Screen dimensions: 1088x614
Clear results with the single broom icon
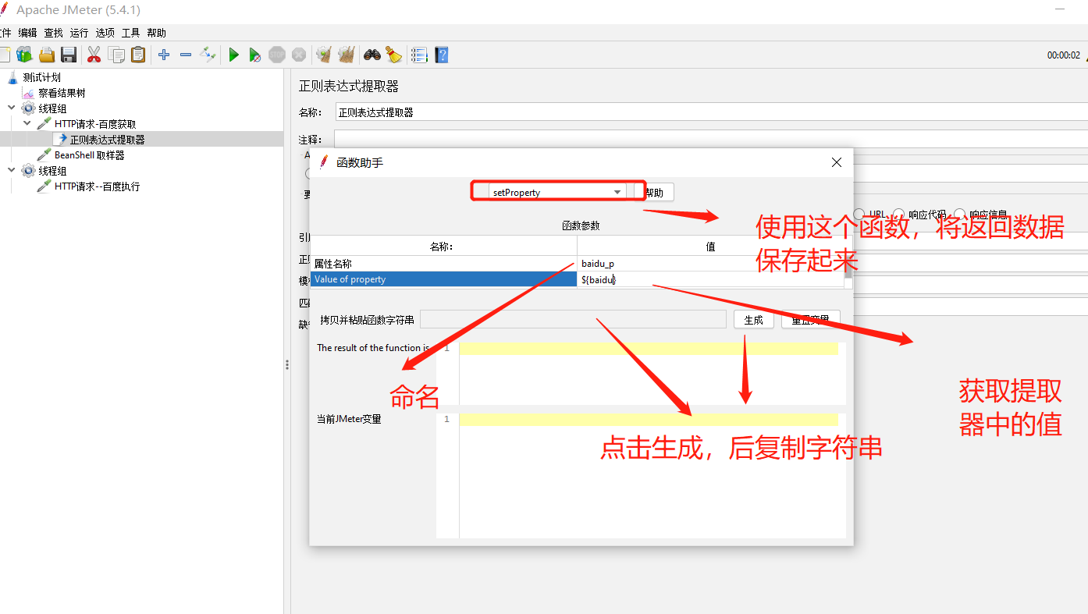pos(324,55)
